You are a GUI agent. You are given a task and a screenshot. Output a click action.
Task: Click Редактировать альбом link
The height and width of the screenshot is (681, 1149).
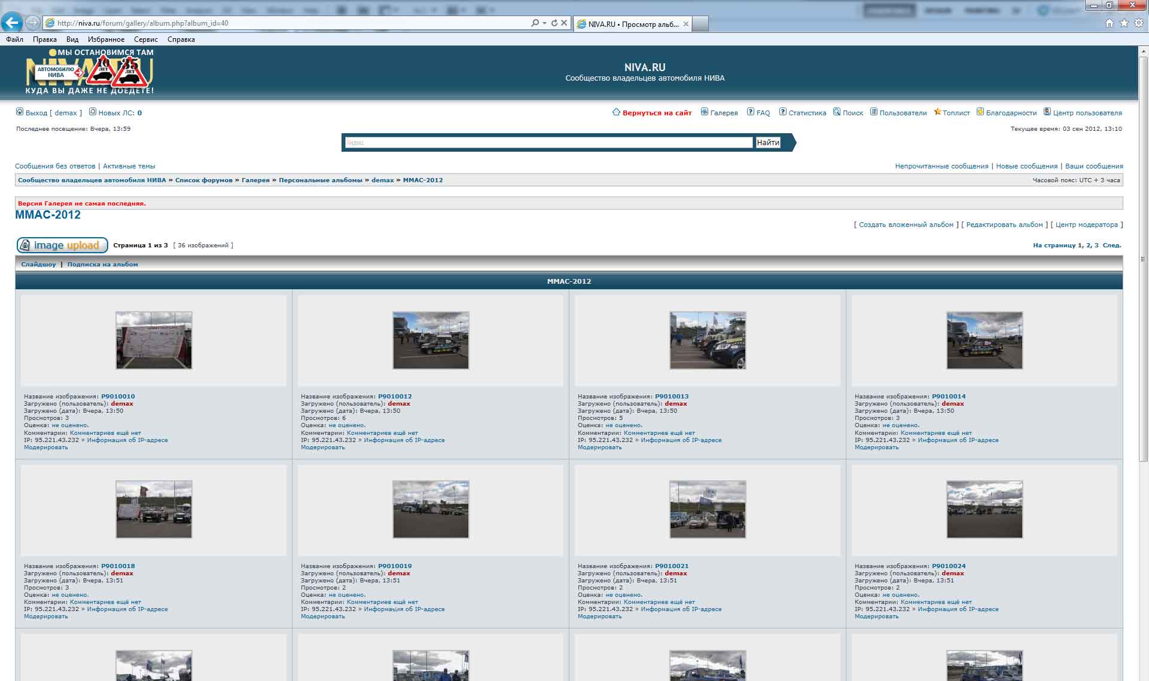[x=1004, y=225]
